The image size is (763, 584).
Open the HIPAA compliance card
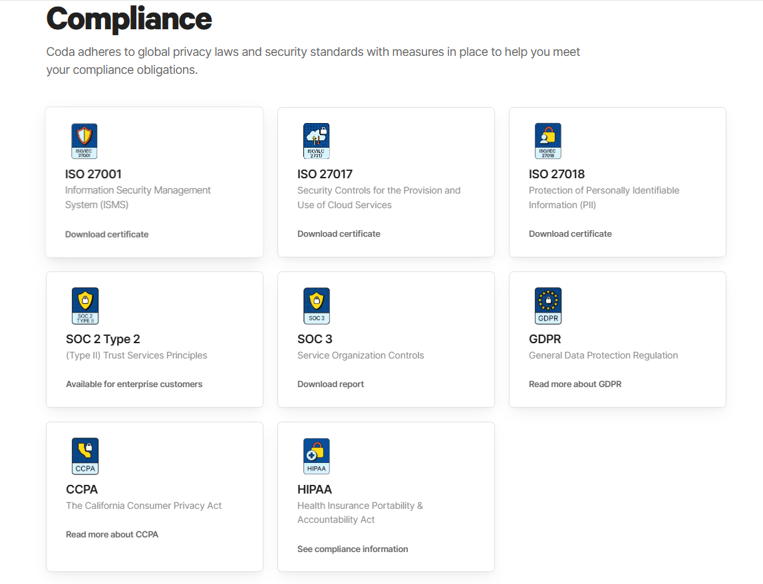[x=386, y=496]
